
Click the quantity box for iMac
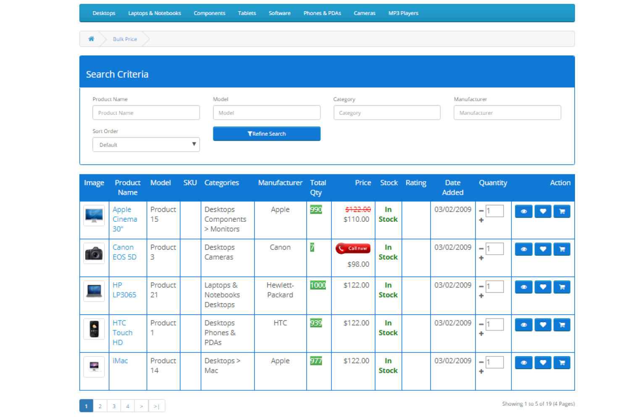(x=495, y=362)
